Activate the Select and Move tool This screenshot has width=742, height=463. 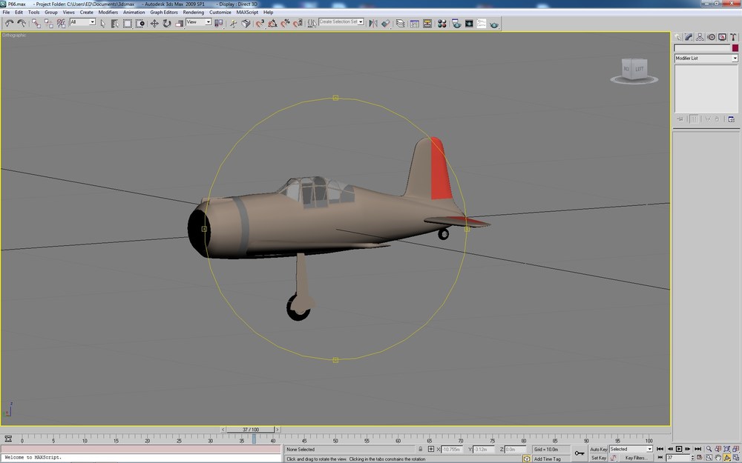tap(154, 23)
